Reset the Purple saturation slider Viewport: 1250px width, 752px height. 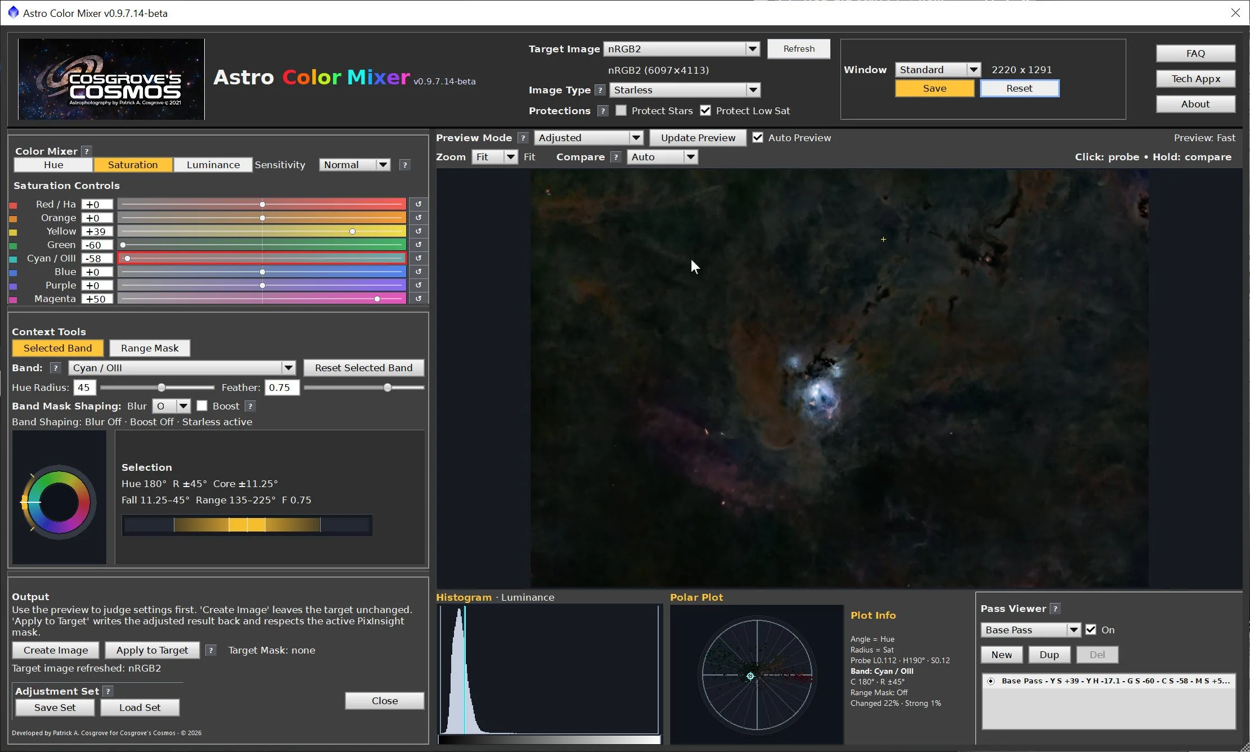pyautogui.click(x=418, y=285)
